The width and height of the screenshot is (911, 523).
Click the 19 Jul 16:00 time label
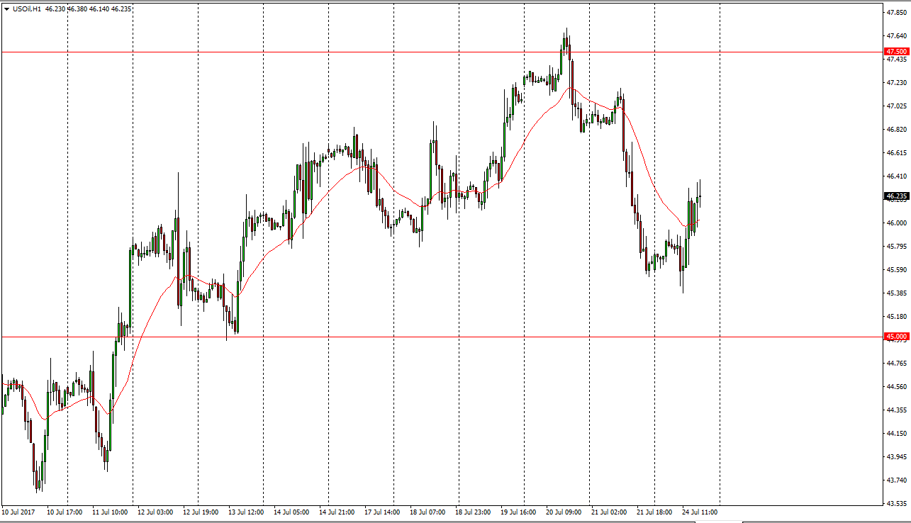[518, 511]
